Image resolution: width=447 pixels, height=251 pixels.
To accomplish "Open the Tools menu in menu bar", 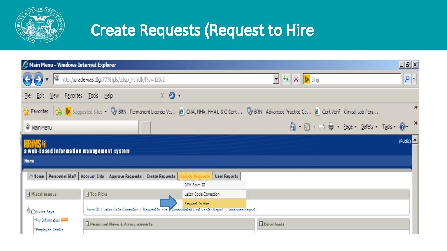I will point(93,96).
